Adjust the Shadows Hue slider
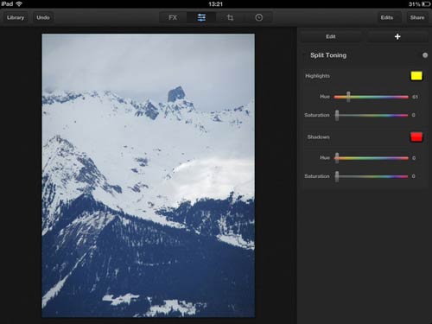 point(371,158)
